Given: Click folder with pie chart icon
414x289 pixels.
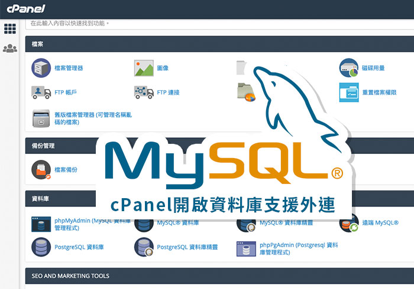Looking at the screenshot, I should point(246,93).
